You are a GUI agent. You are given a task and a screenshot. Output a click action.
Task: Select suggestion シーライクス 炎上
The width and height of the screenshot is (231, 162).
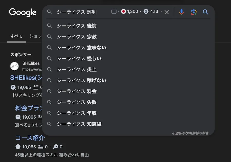tap(128, 69)
